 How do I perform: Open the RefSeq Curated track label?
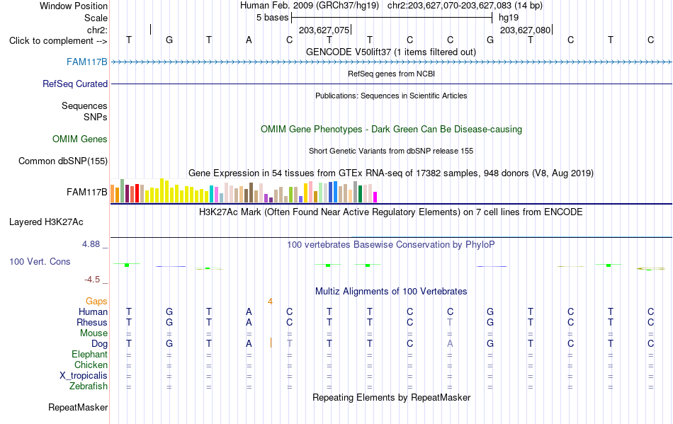[75, 84]
